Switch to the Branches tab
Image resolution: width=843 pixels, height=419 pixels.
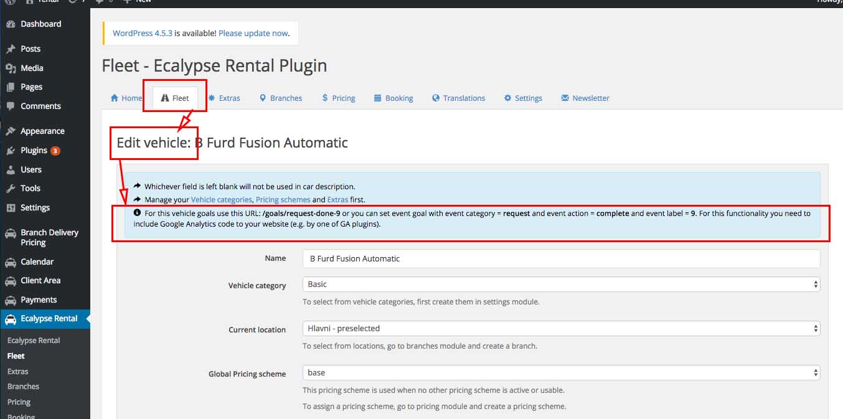click(x=281, y=98)
